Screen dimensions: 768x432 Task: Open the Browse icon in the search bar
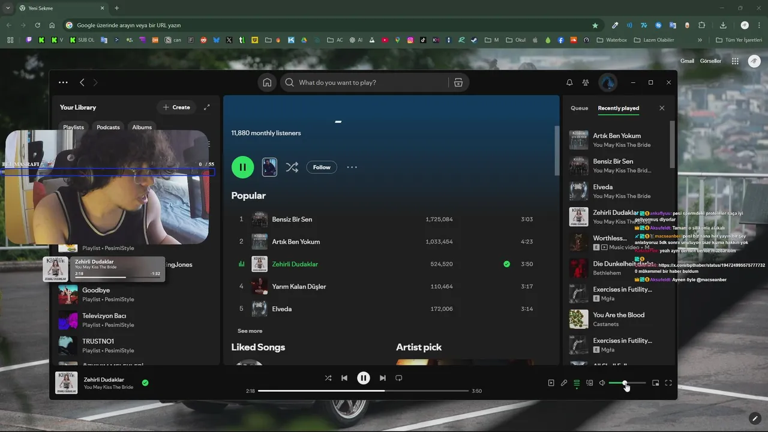click(458, 83)
